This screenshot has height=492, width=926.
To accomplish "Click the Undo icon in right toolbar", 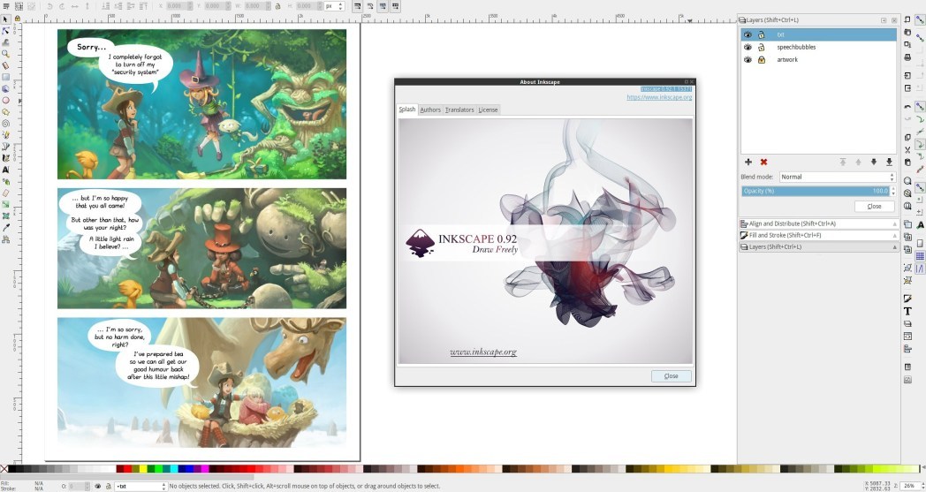I will point(907,107).
